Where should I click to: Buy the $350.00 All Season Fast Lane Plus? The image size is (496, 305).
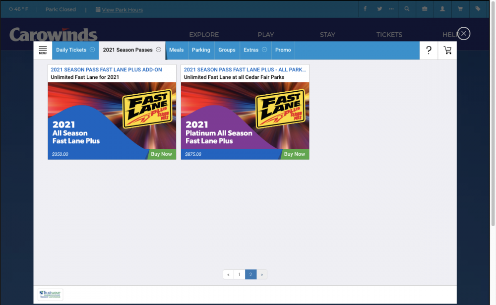(x=161, y=154)
